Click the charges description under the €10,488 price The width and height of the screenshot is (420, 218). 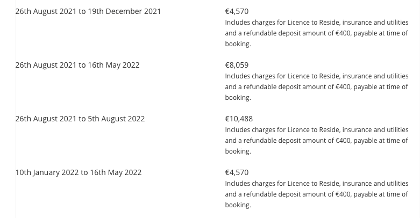point(316,141)
